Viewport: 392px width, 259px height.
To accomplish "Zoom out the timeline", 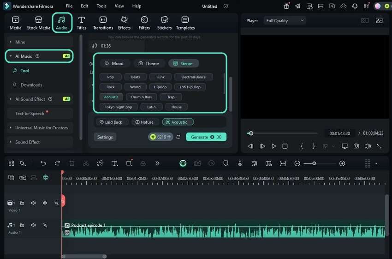I will [297, 163].
